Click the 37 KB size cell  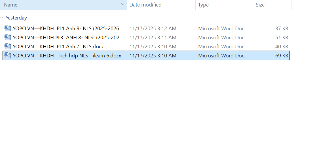point(282,29)
